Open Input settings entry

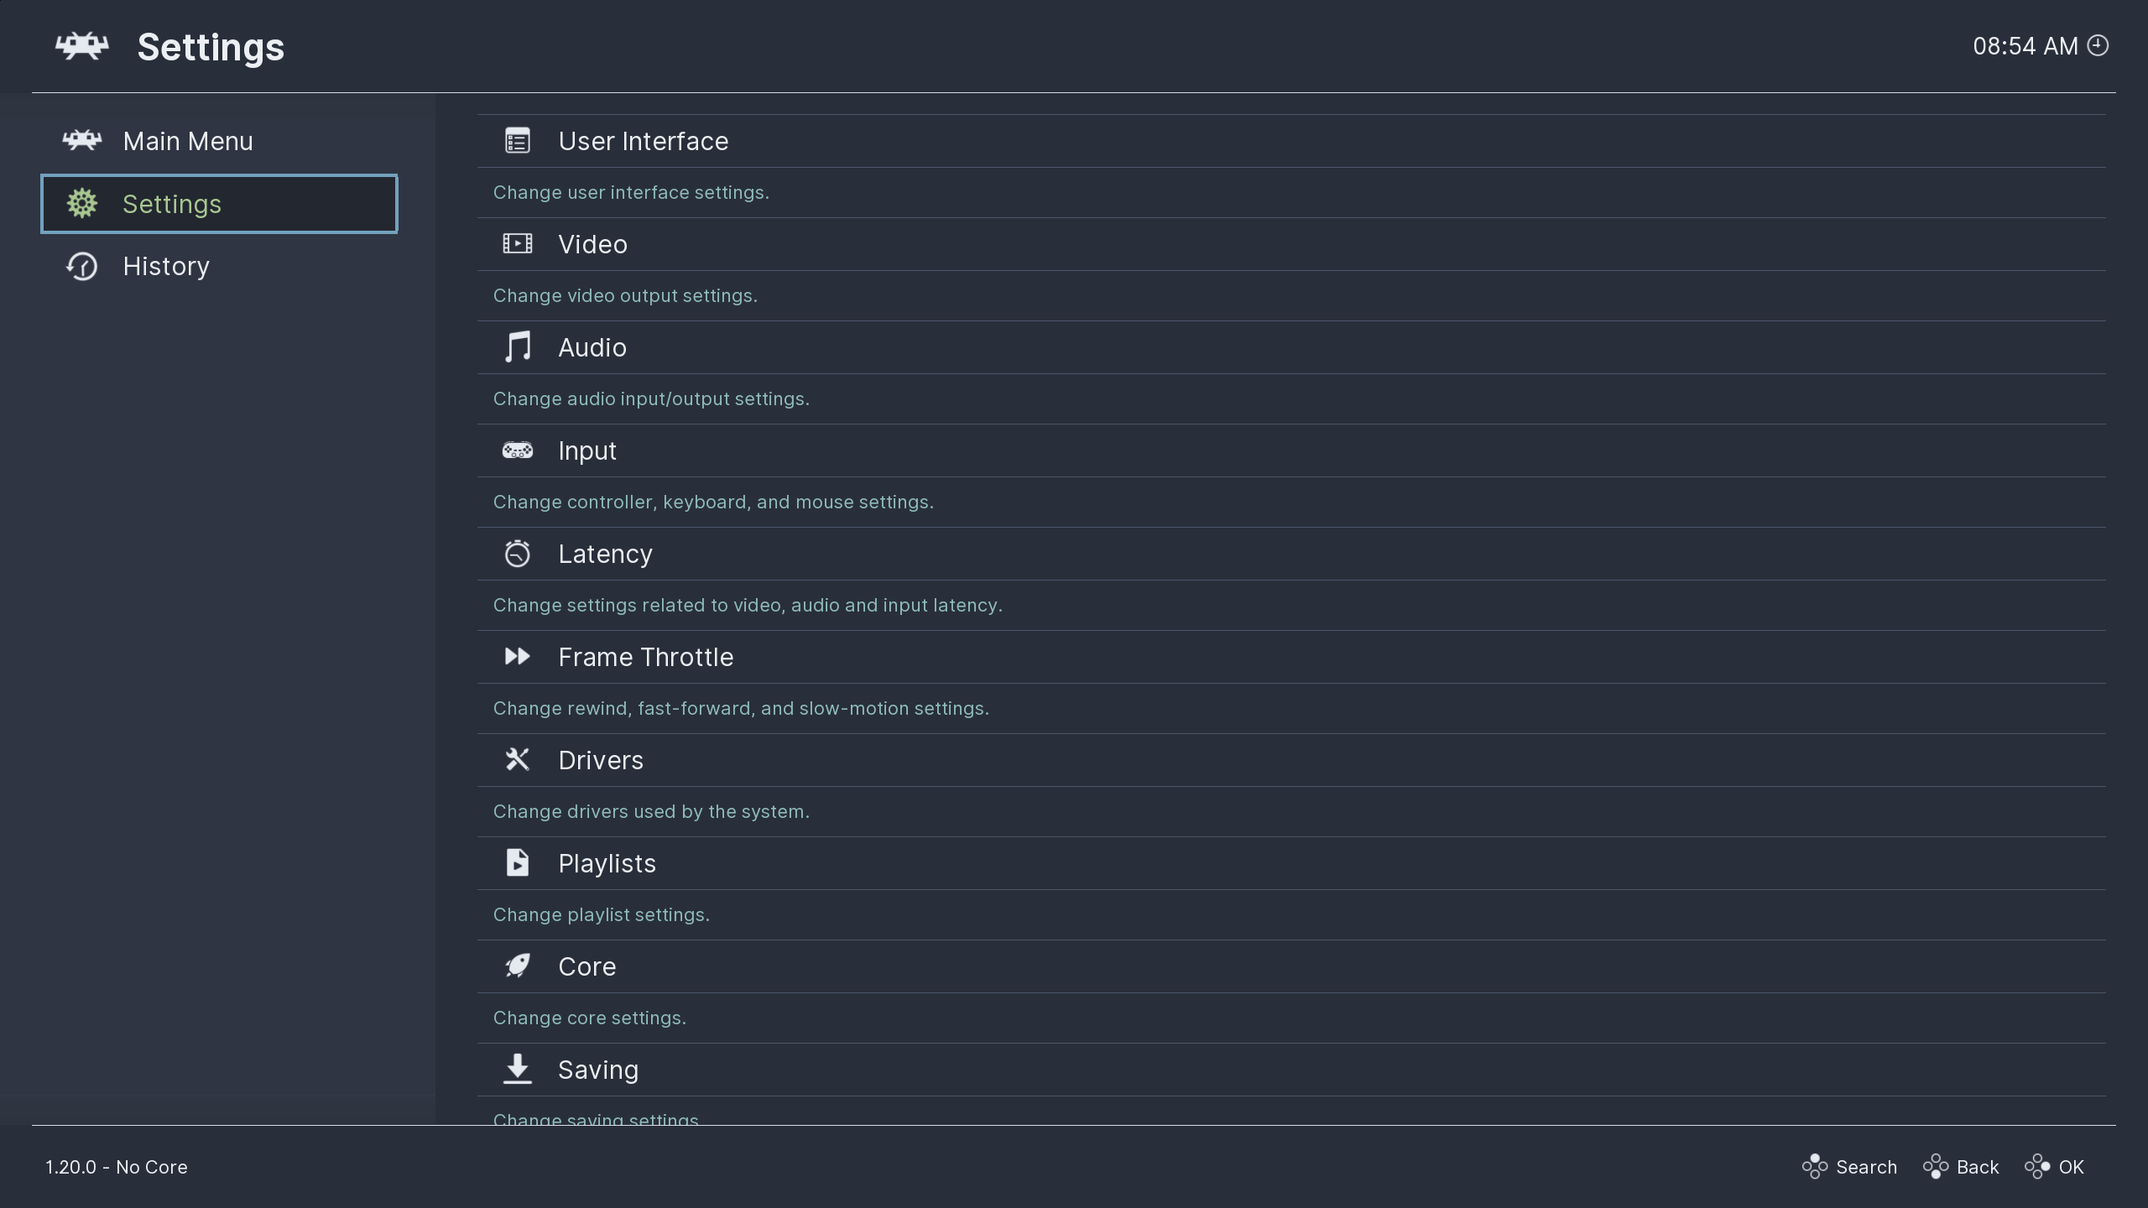pos(1291,450)
